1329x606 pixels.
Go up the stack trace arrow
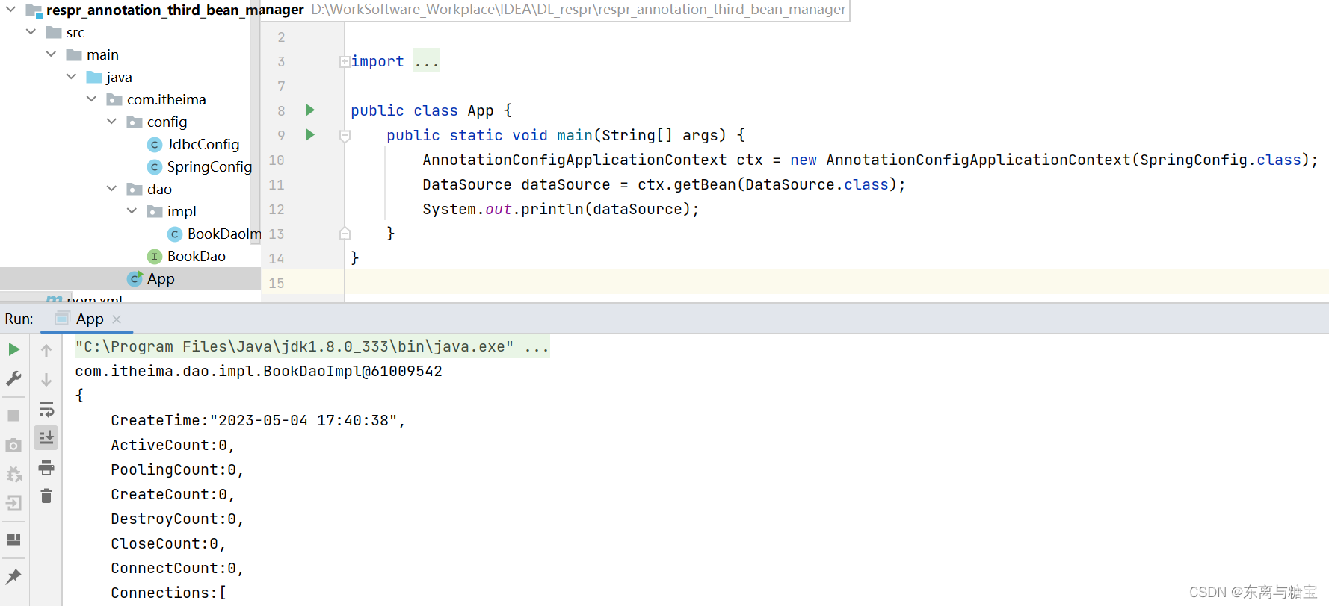pos(46,350)
